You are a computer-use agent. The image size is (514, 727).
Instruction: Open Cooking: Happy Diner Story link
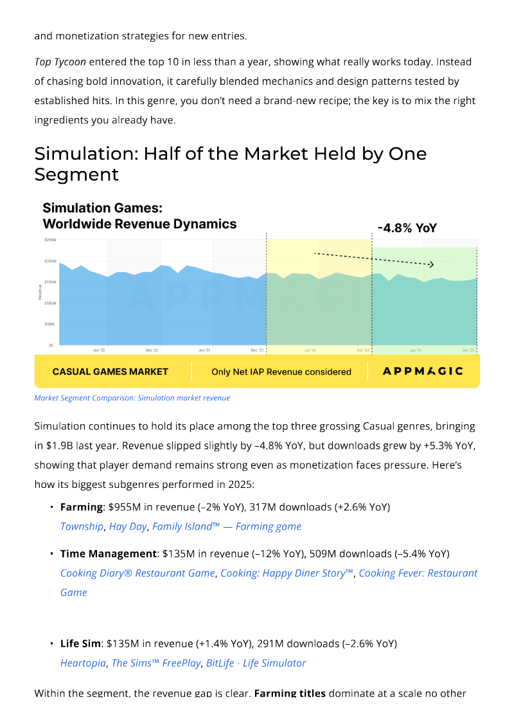287,573
